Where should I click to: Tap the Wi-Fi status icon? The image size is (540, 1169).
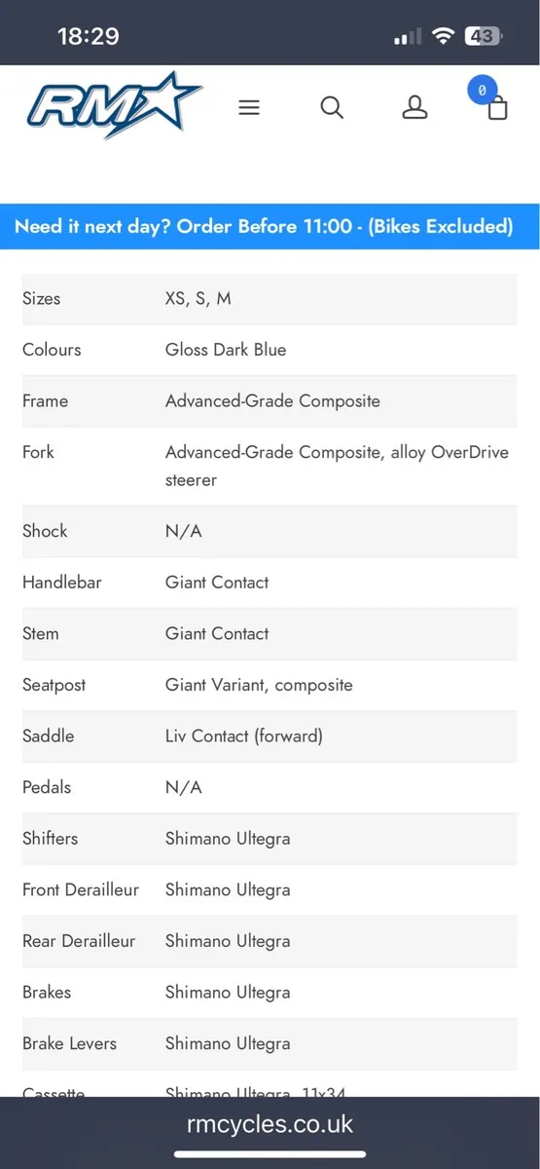tap(444, 37)
